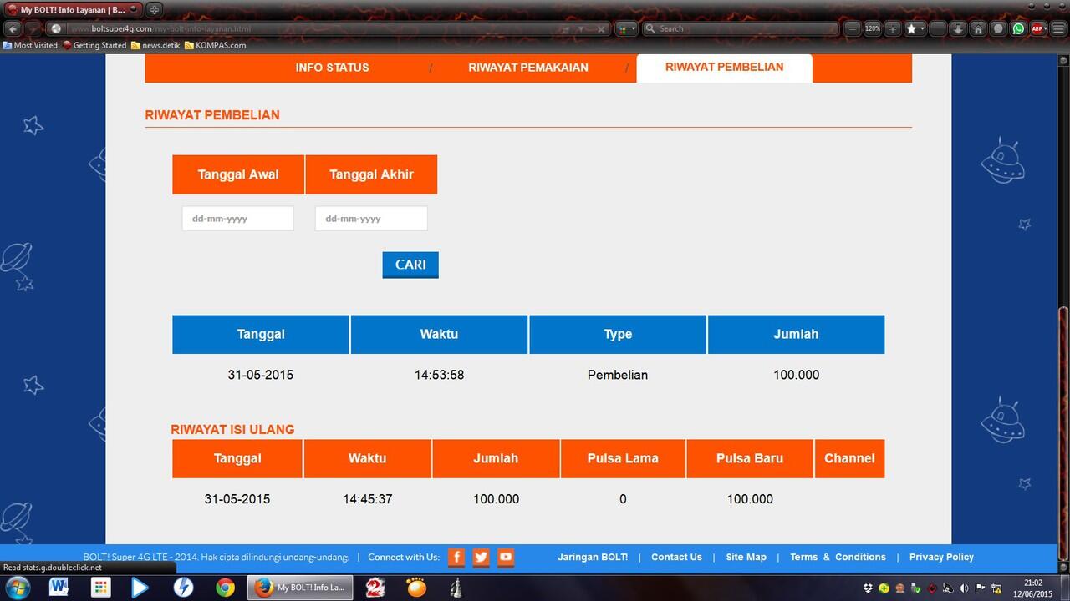Open WhatsApp toolbar extension
The width and height of the screenshot is (1070, 601).
point(1018,28)
